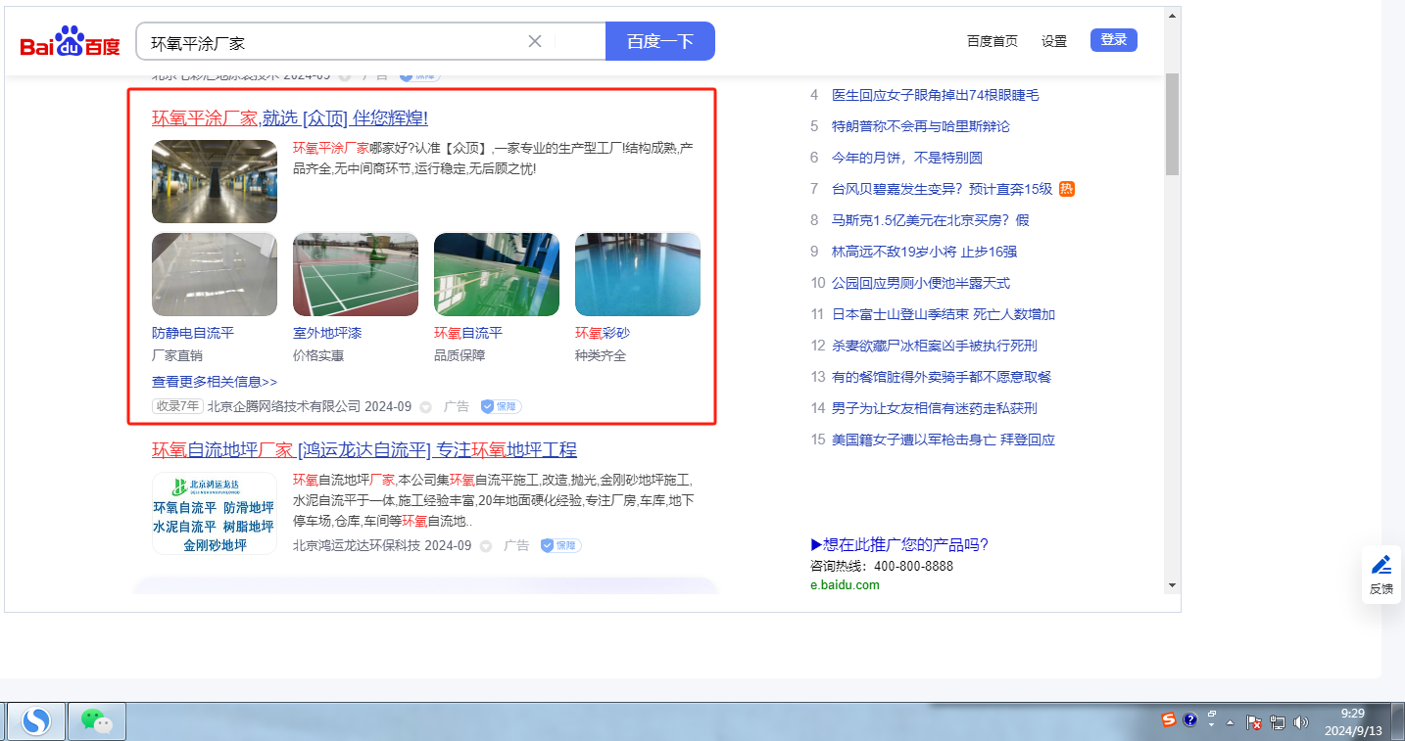Open hot search 有的餐馆脏得外卖骑手都不愿意取餐

click(942, 377)
